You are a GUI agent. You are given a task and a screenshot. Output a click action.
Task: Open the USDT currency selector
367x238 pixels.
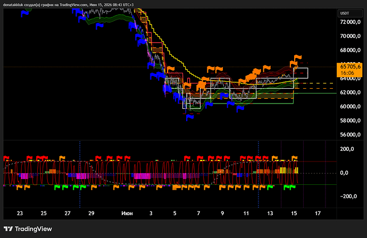[x=350, y=13]
